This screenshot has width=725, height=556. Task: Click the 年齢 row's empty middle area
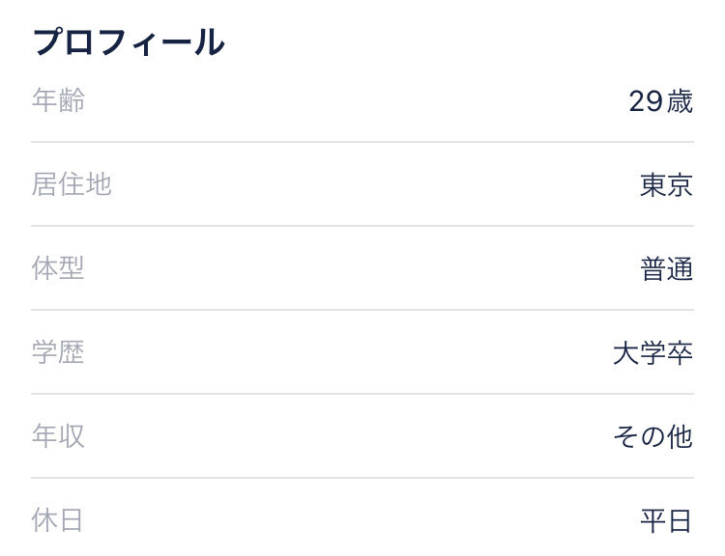tap(356, 100)
